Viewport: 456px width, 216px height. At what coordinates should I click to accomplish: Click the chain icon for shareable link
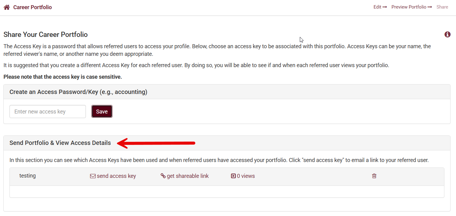pyautogui.click(x=163, y=176)
